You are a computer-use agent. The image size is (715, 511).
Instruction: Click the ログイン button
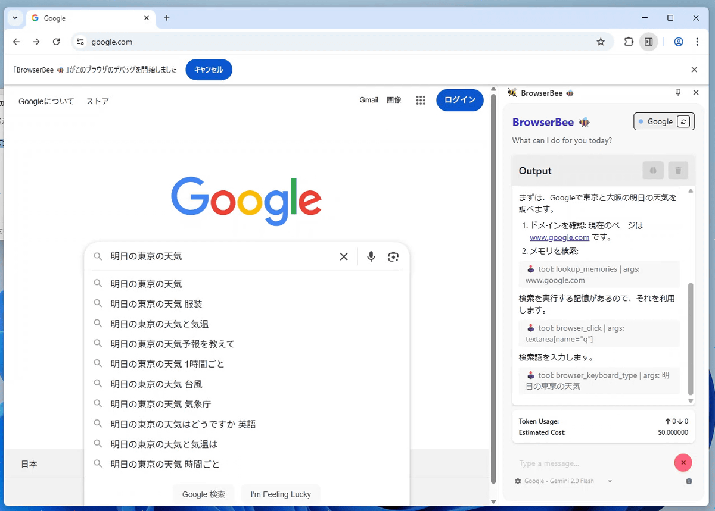(x=460, y=100)
